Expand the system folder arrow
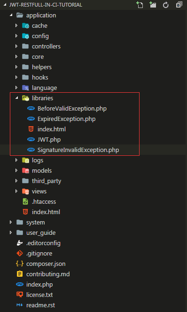The image size is (187, 312). tap(11, 222)
